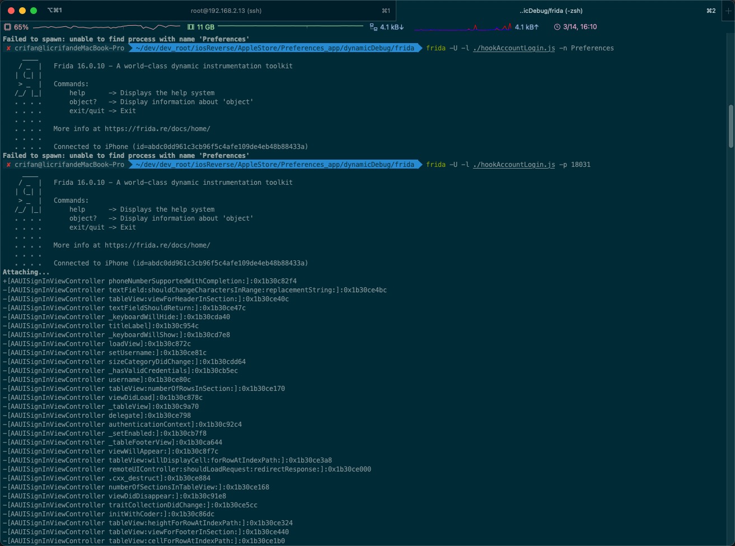
Task: Click the loadView method line
Action: click(x=97, y=344)
